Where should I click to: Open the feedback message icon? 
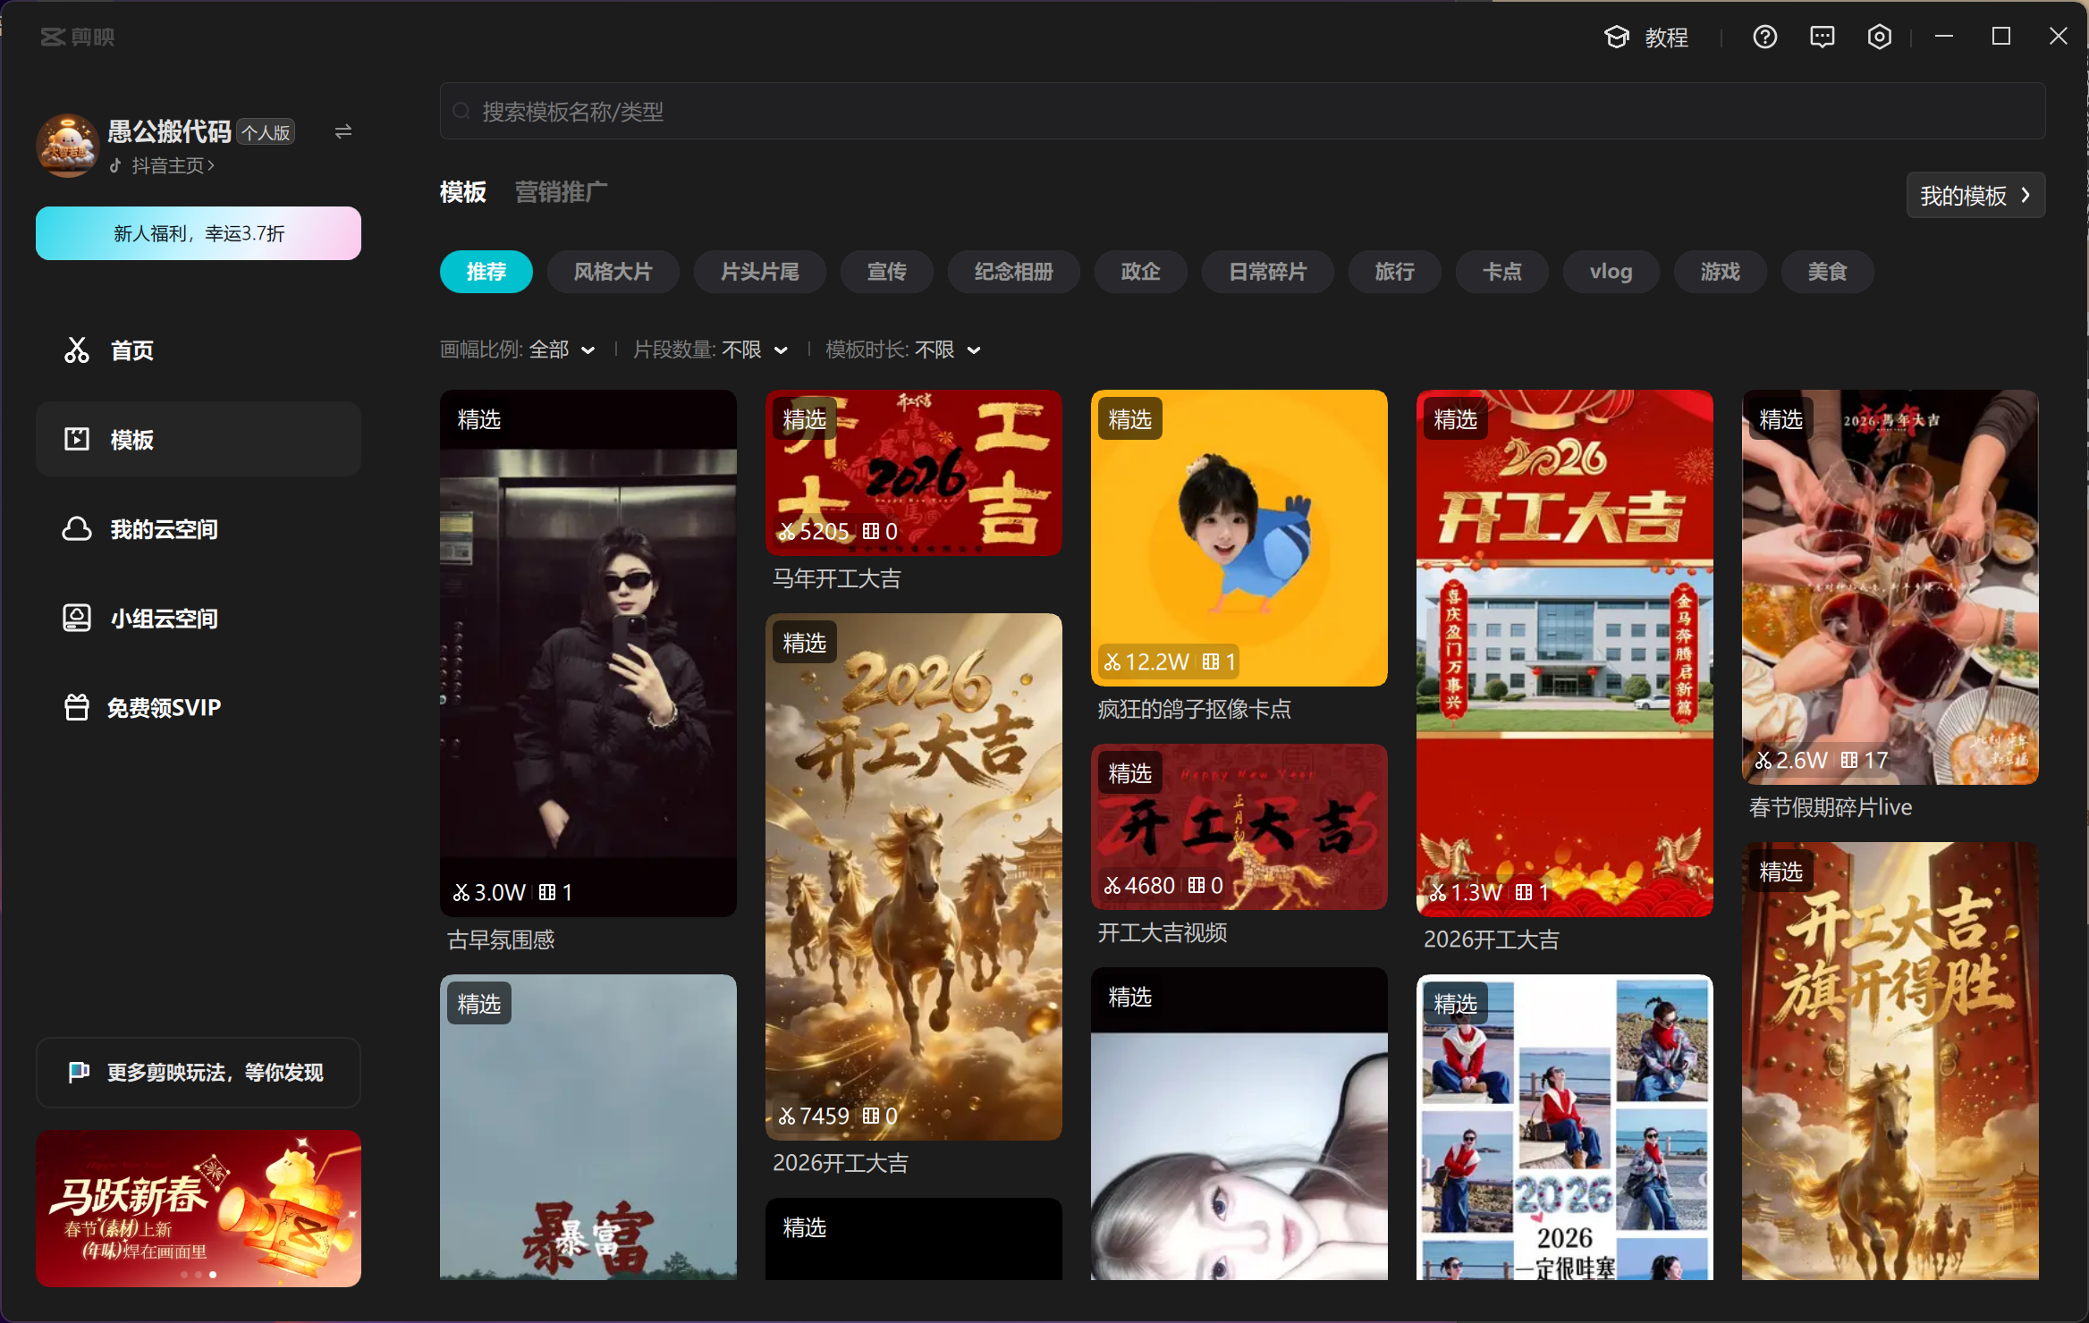tap(1822, 37)
